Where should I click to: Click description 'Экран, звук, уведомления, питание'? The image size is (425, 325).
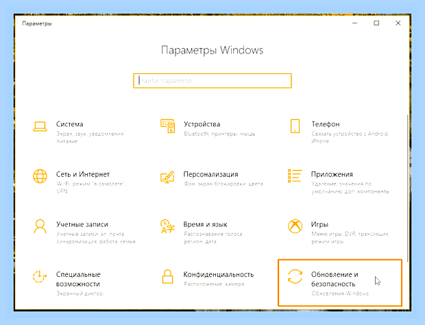[90, 137]
